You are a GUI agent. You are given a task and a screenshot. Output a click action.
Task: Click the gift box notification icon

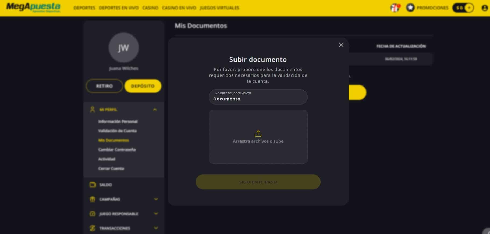395,8
